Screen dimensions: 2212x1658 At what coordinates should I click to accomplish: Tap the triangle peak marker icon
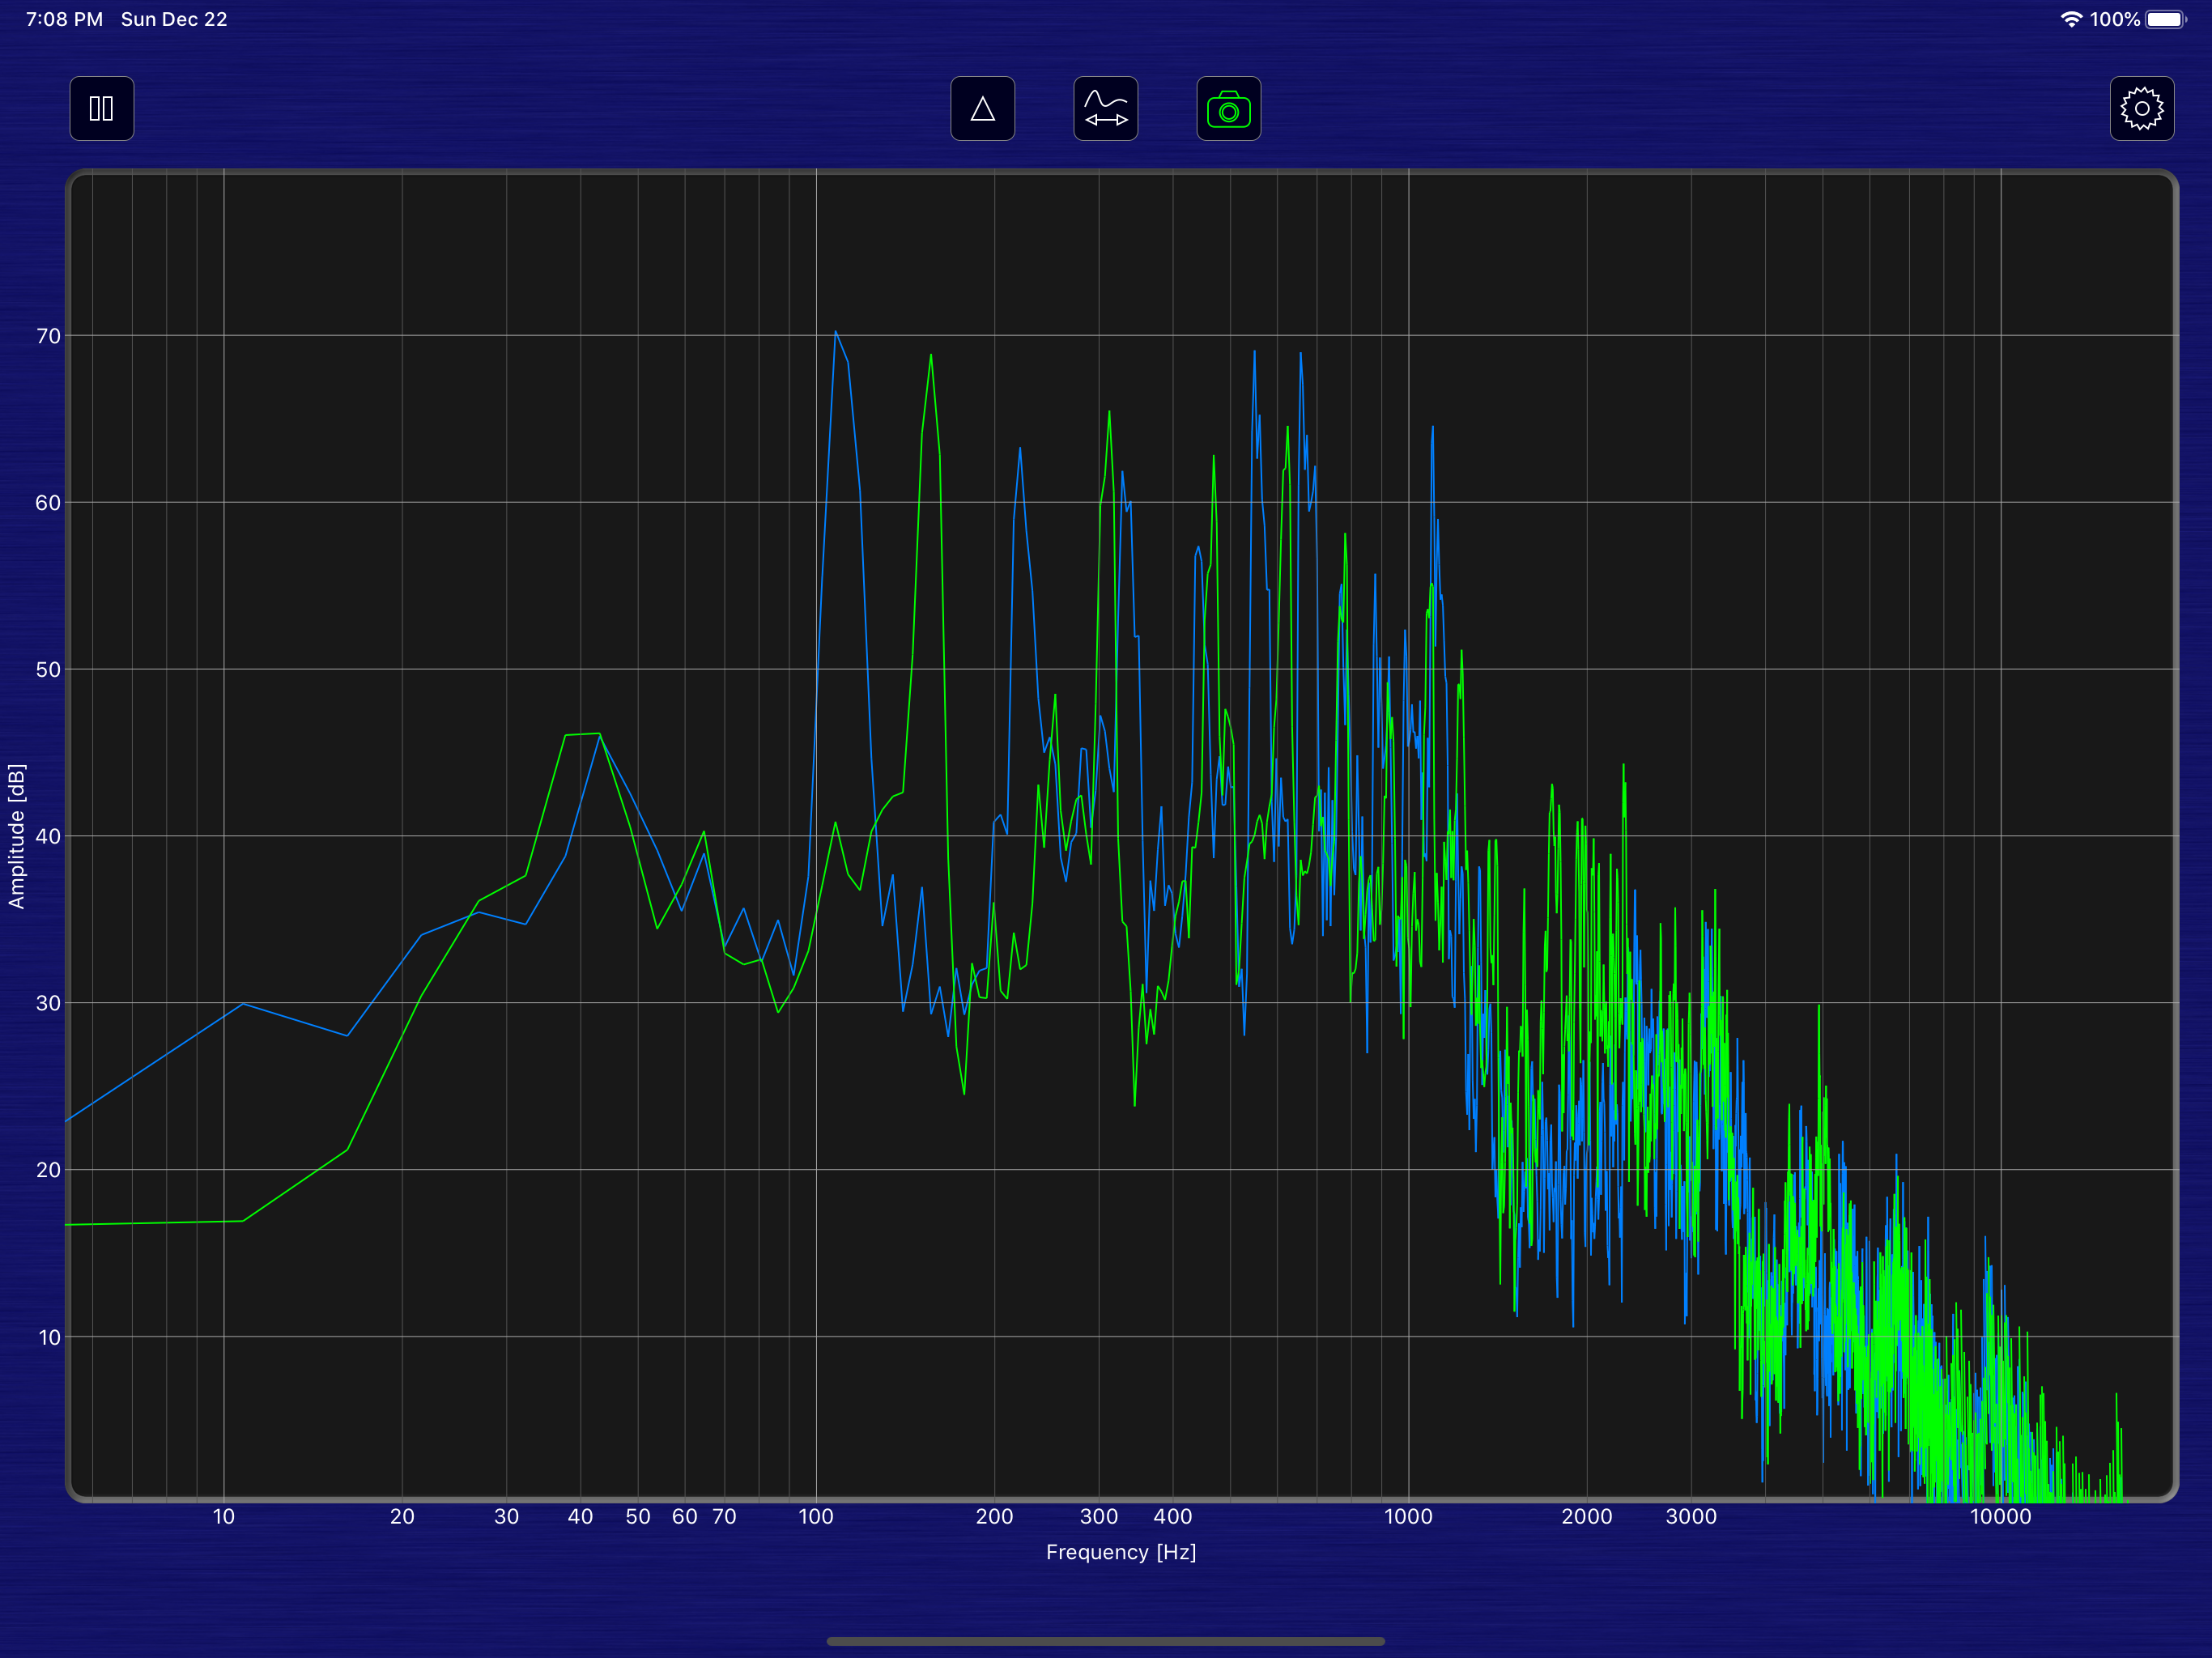982,108
